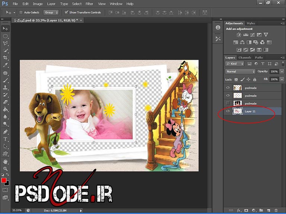
Task: Add a layer style with fx button
Action: [239, 210]
